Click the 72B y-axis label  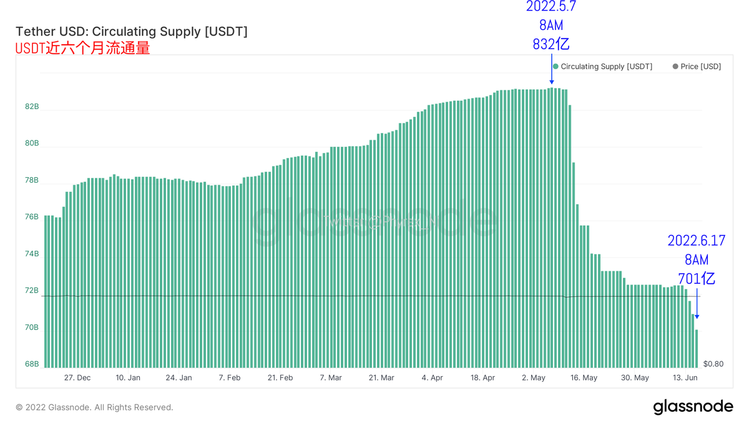point(32,291)
